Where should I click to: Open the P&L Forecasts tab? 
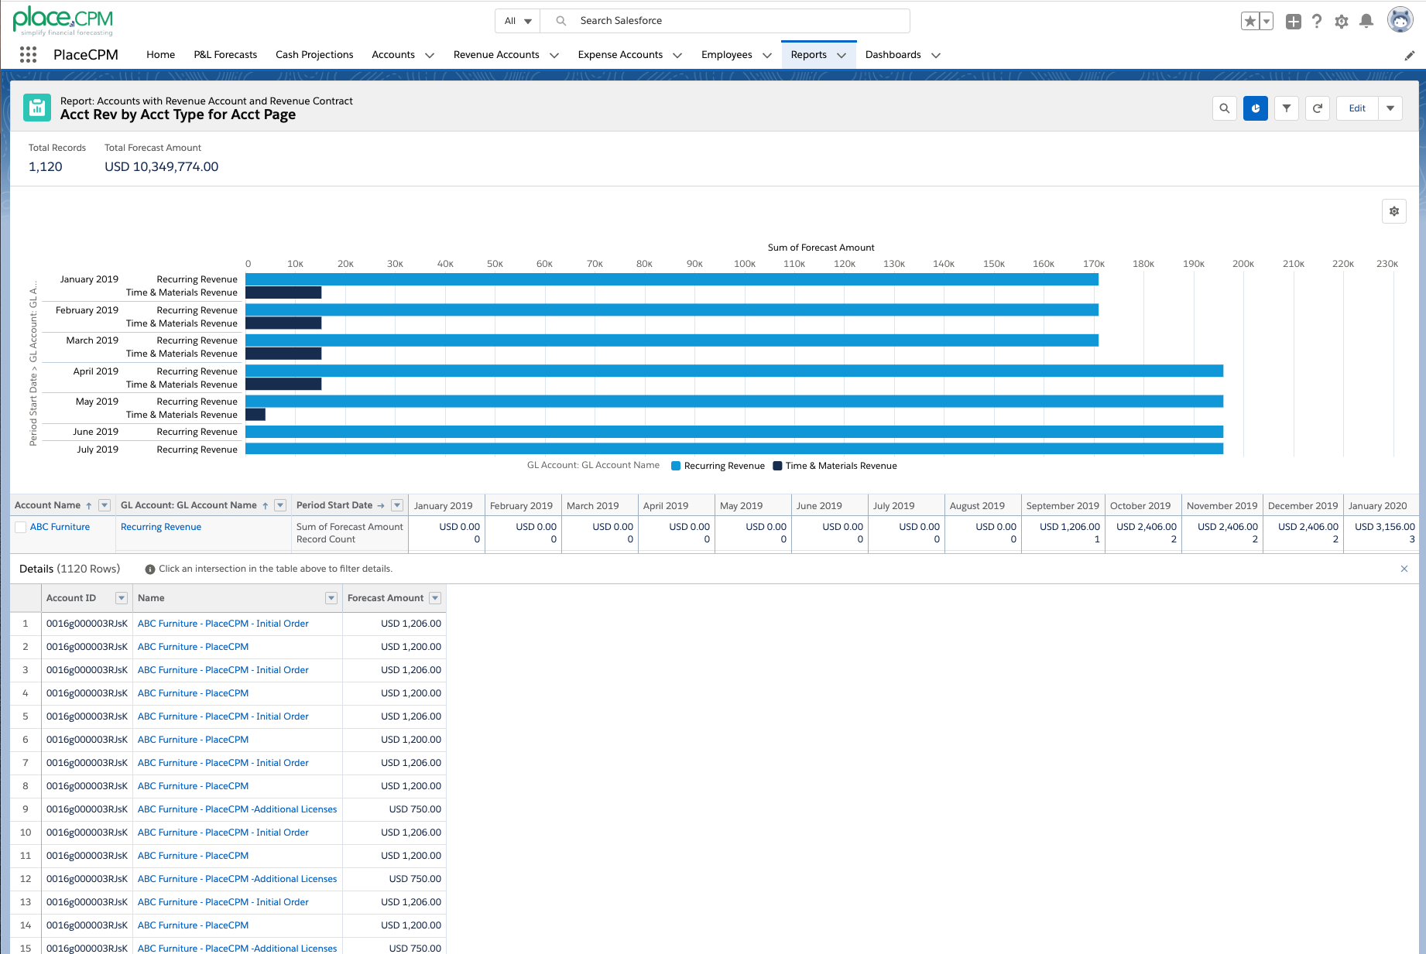225,55
